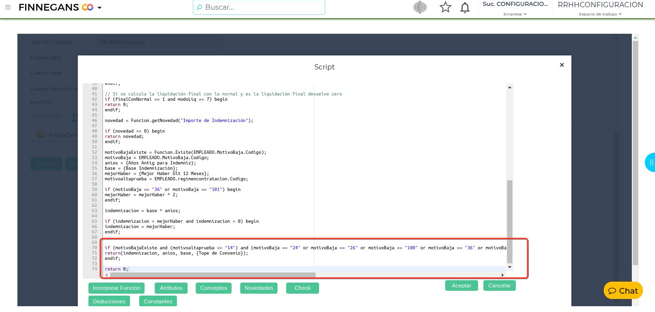Click the editor's scroll up arrow

coord(509,87)
